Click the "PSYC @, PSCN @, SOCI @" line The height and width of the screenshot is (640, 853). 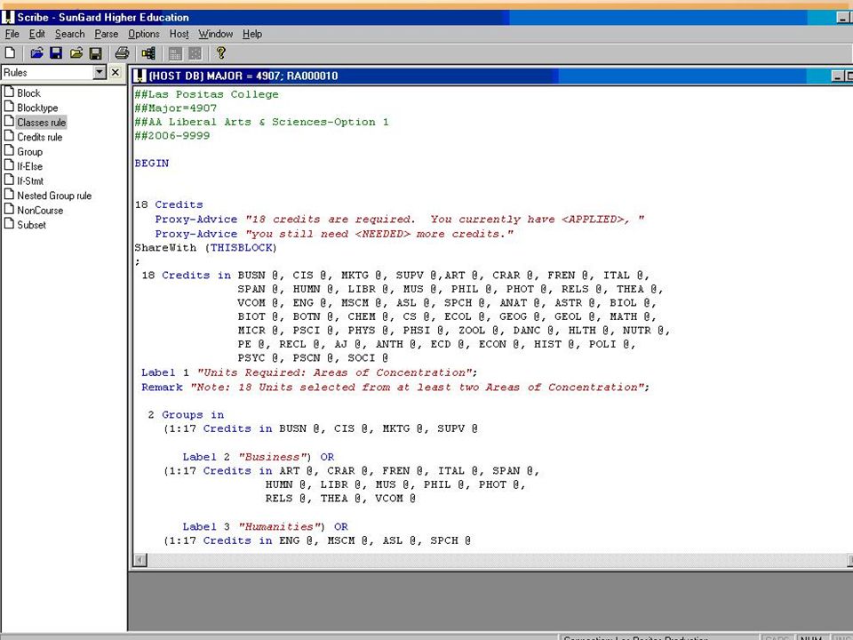click(x=313, y=358)
